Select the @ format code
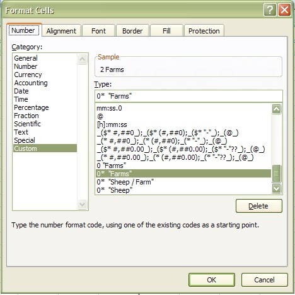The image size is (295, 295). point(183,116)
